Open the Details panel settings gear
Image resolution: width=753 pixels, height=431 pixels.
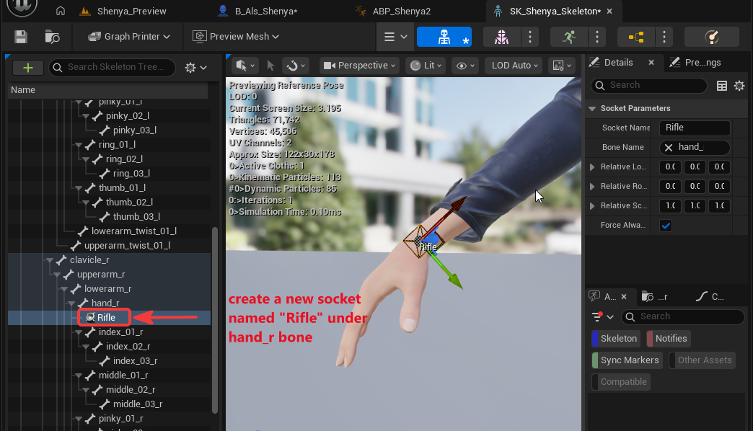point(739,86)
